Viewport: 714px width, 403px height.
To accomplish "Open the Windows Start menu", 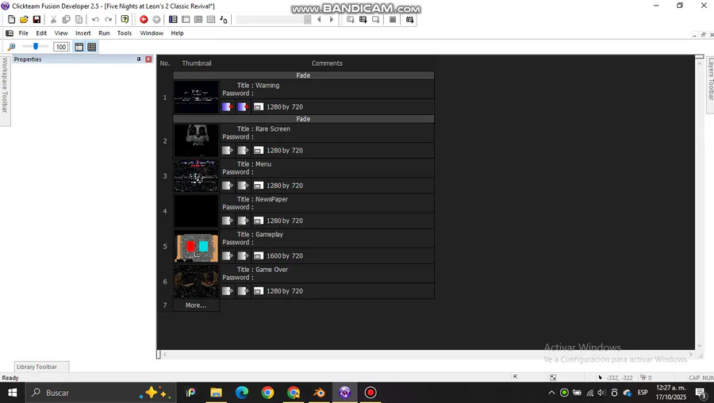I will coord(12,393).
